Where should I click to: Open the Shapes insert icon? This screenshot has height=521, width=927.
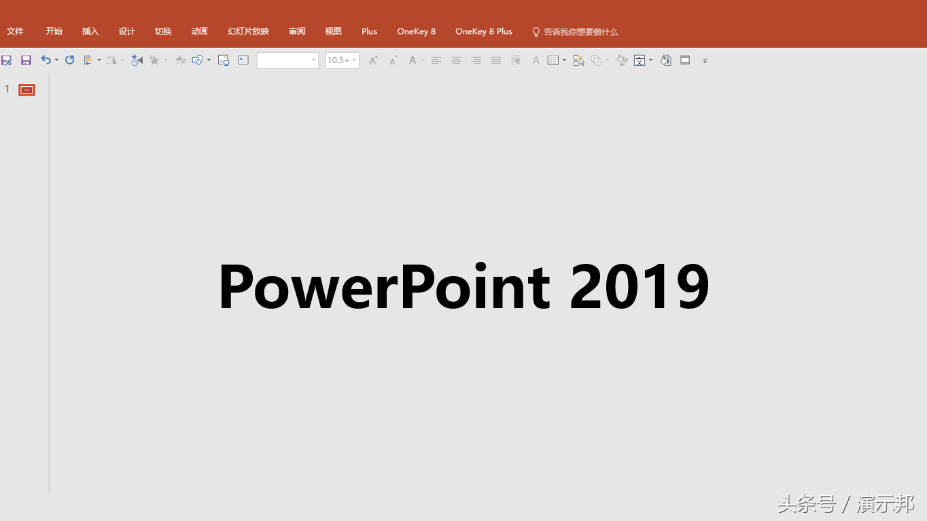[198, 60]
